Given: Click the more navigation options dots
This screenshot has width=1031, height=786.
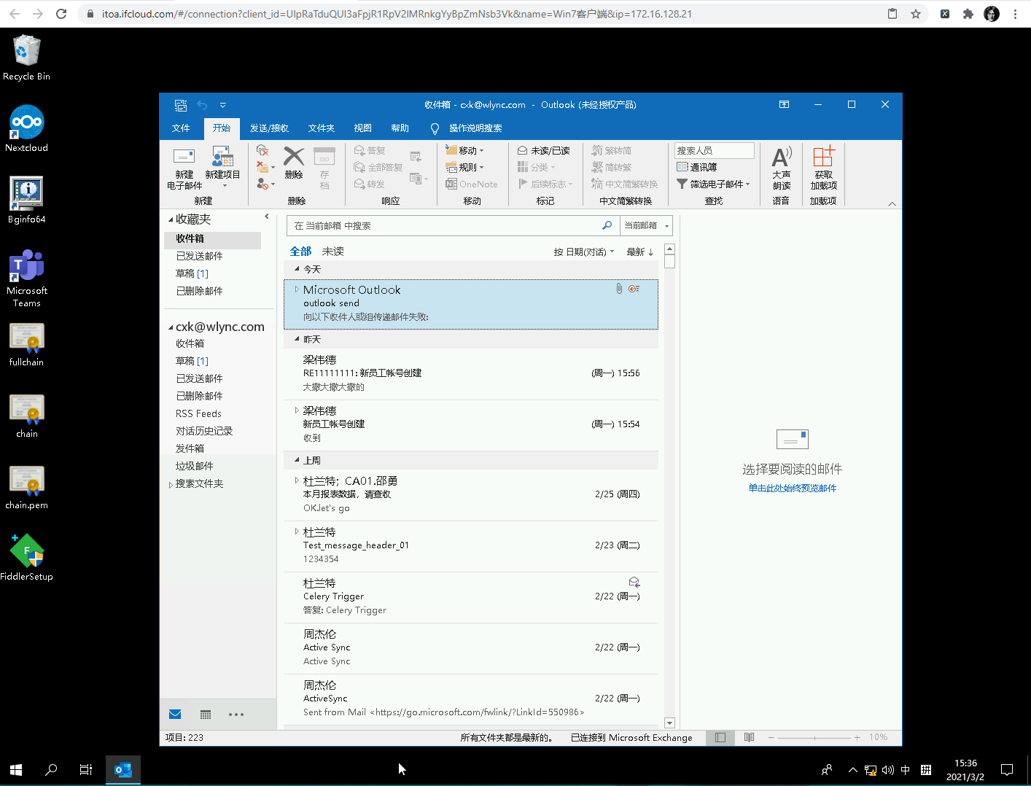Looking at the screenshot, I should pos(236,715).
